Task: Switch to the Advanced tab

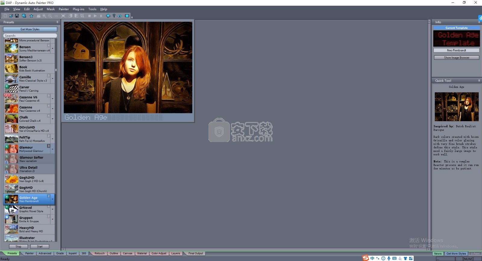Action: tap(45, 253)
